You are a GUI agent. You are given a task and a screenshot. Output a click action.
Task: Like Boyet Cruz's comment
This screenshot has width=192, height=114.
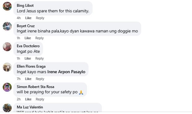coord(28,38)
